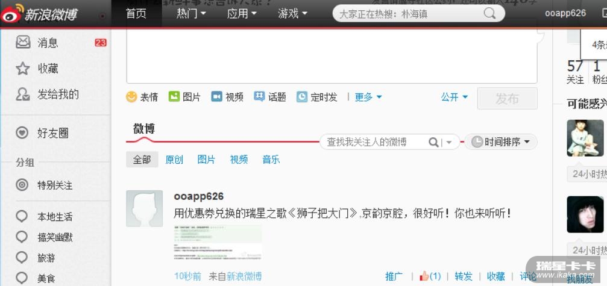Open 发给我的 person icon
Image resolution: width=607 pixels, height=286 pixels.
[x=22, y=95]
